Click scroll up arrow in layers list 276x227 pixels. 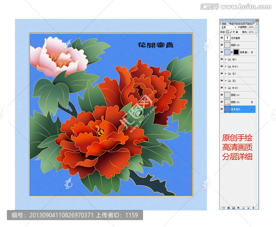coord(257,36)
